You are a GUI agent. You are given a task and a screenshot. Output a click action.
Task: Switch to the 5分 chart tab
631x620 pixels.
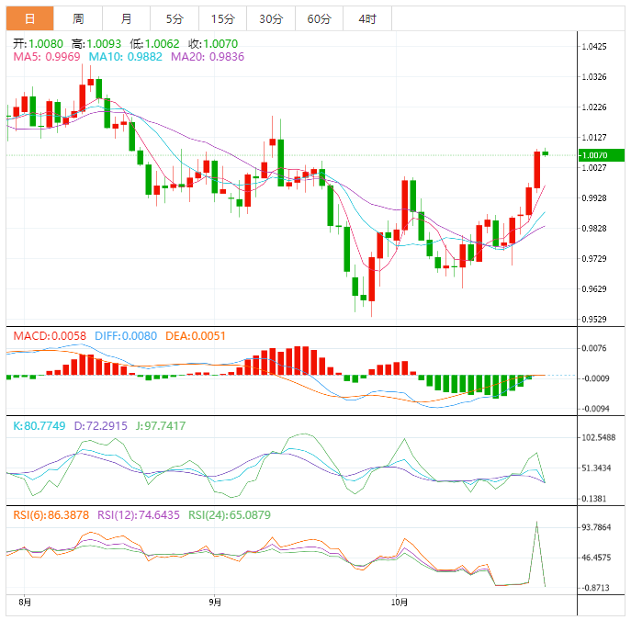pos(174,18)
